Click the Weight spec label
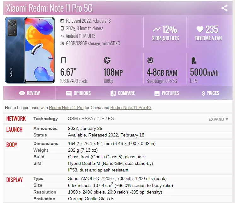 pyautogui.click(x=41, y=150)
